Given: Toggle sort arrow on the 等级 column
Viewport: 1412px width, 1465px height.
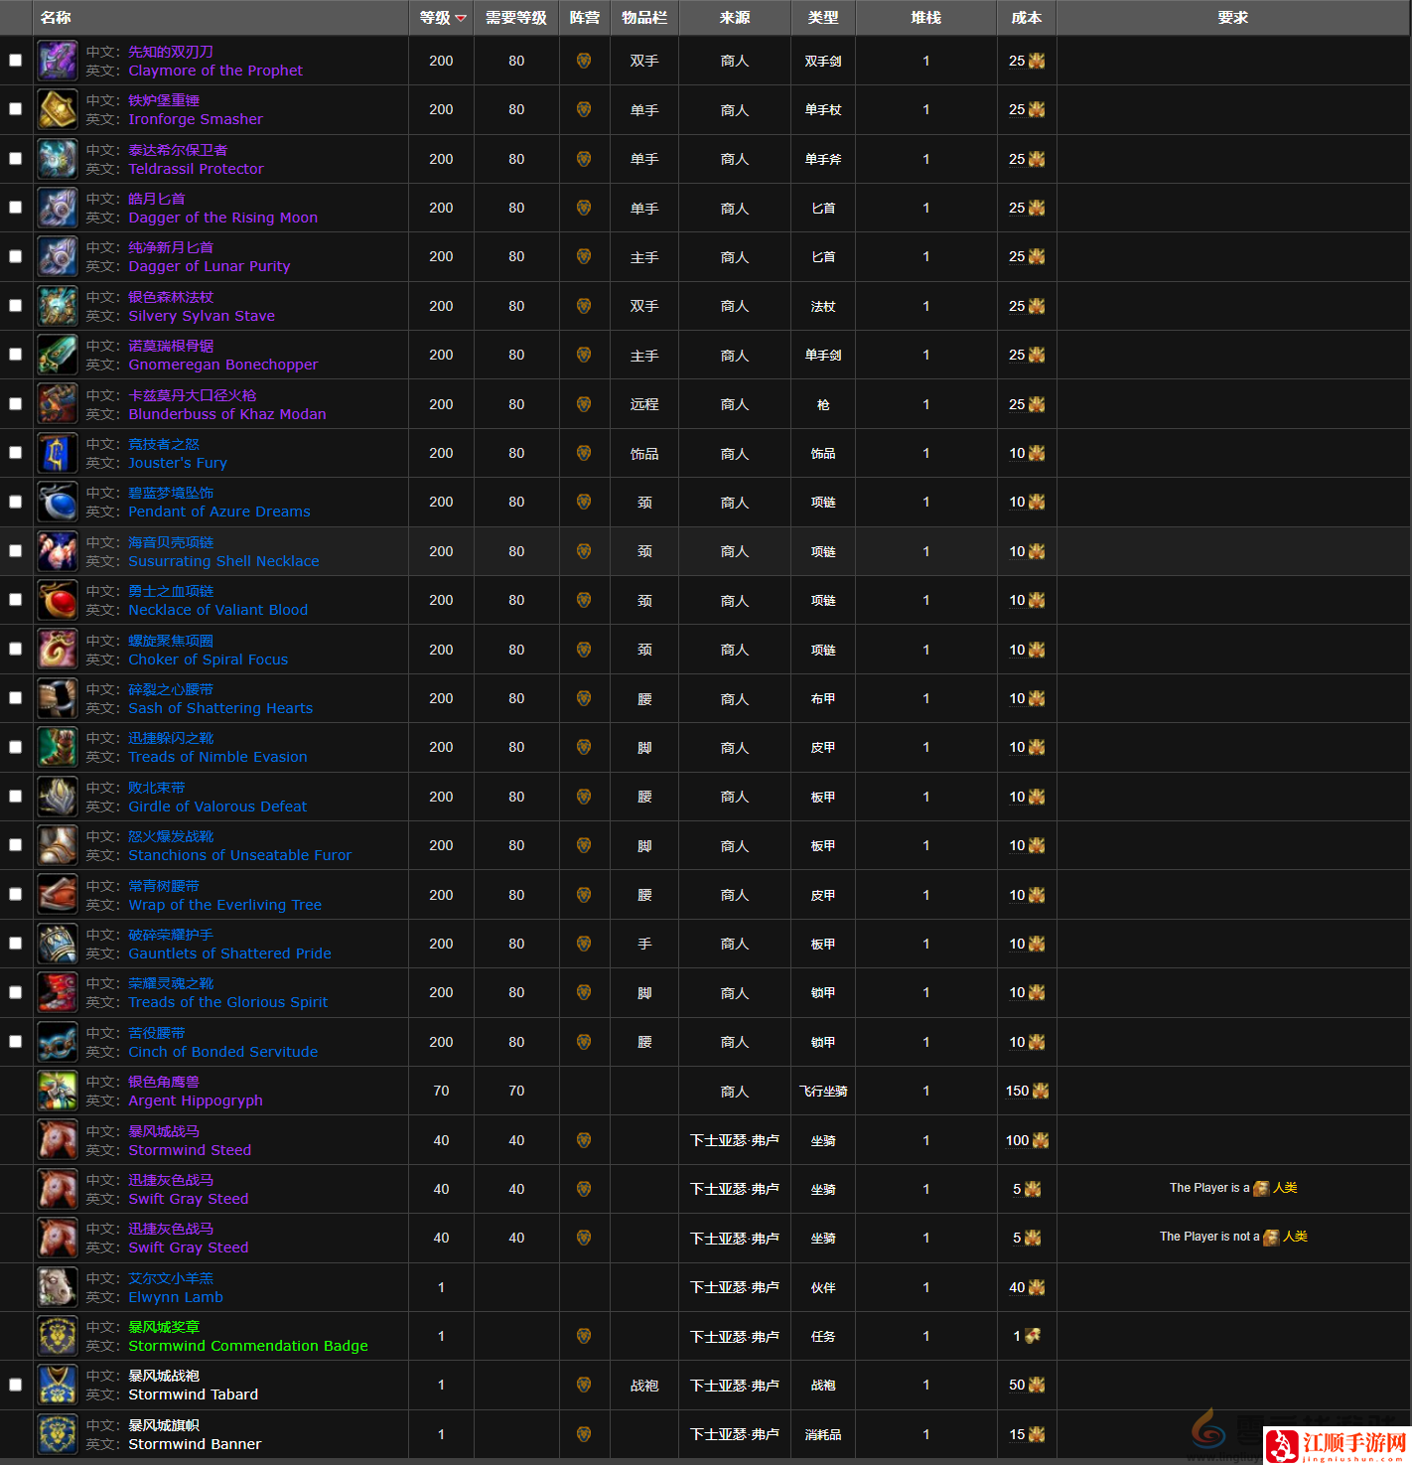Looking at the screenshot, I should click(461, 18).
